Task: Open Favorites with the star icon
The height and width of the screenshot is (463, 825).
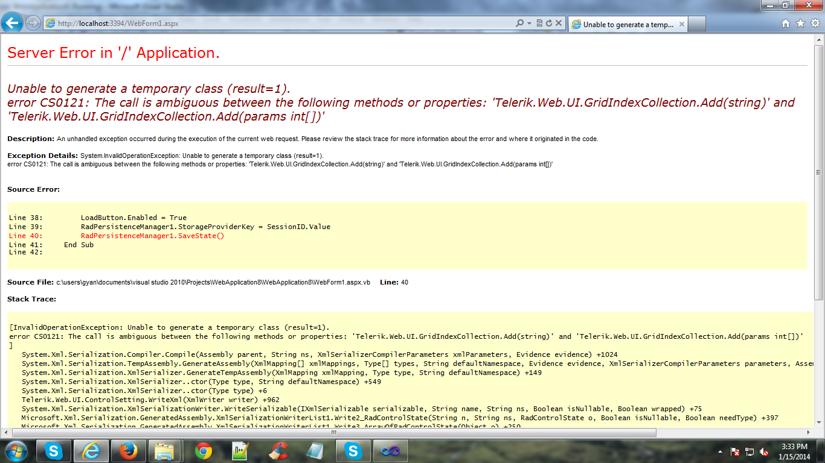Action: click(x=800, y=24)
